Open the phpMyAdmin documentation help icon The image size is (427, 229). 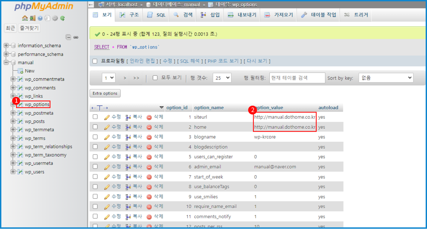(40, 18)
